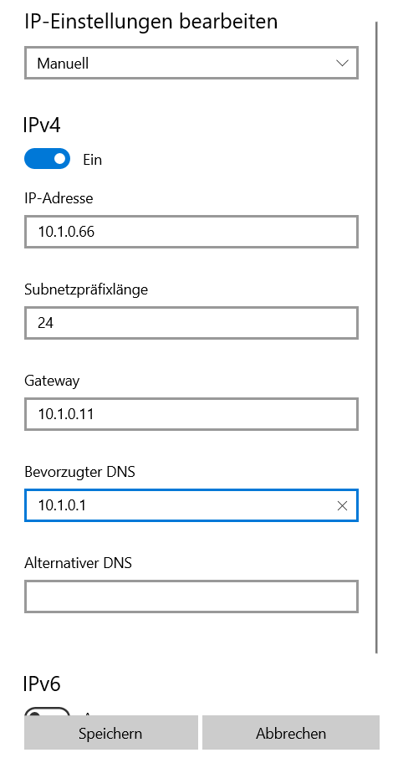Save settings with the Speichern button

point(111,733)
